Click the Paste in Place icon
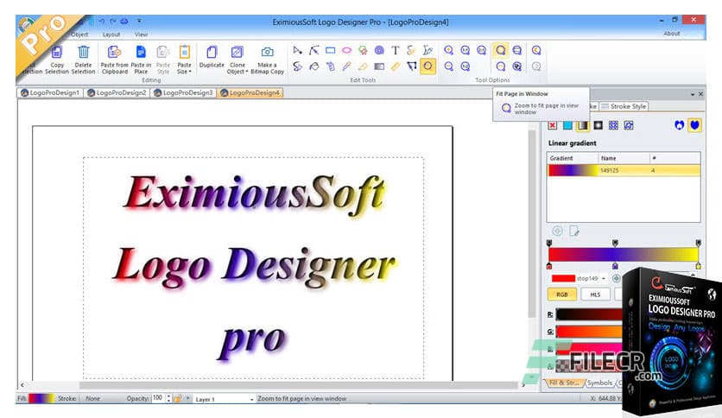 [141, 52]
